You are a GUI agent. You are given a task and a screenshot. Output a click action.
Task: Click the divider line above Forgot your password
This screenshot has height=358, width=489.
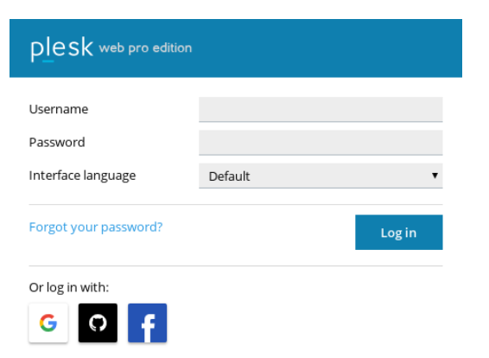pos(236,205)
